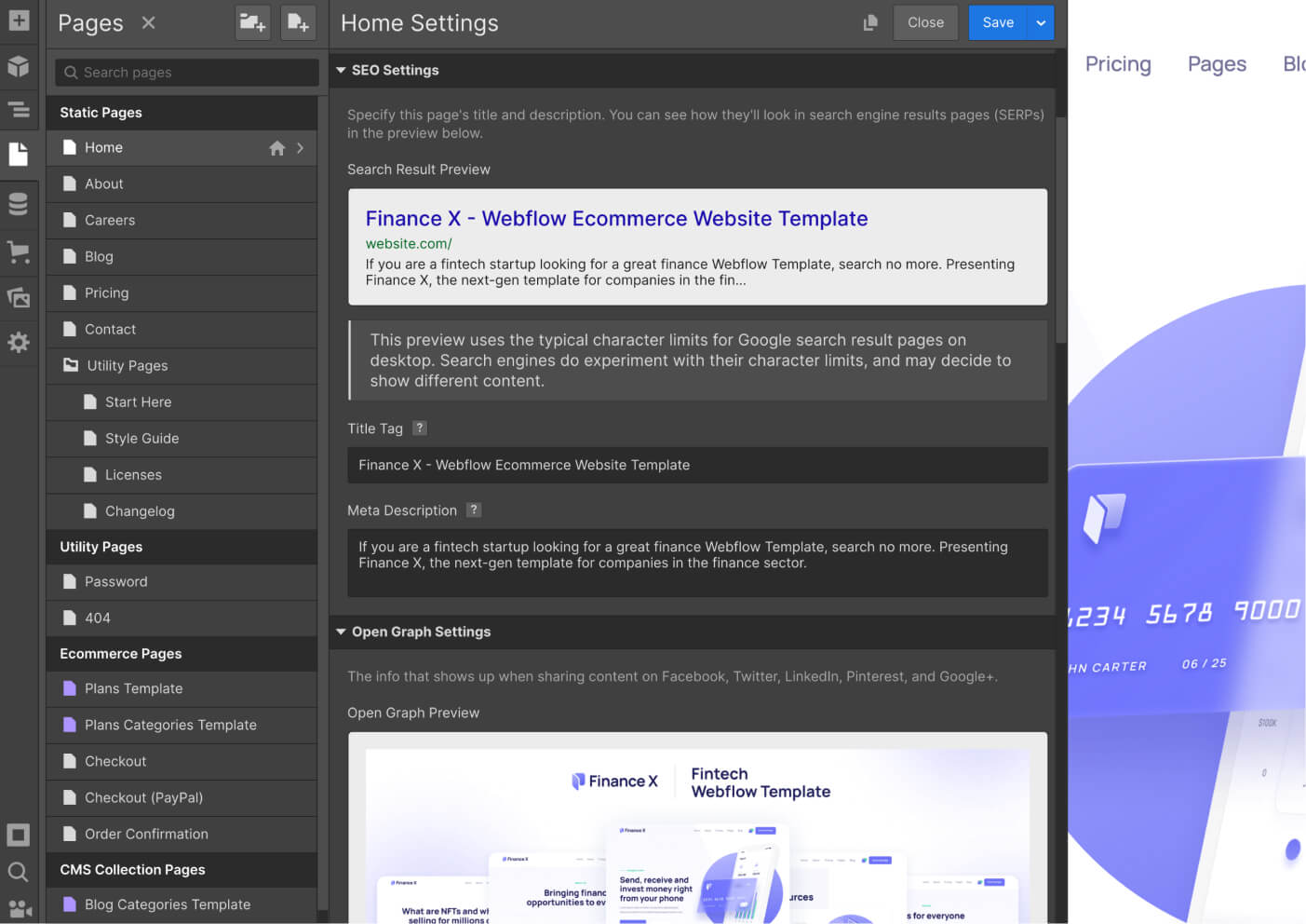This screenshot has height=924, width=1306.
Task: Collapse the SEO Settings section
Action: click(341, 69)
